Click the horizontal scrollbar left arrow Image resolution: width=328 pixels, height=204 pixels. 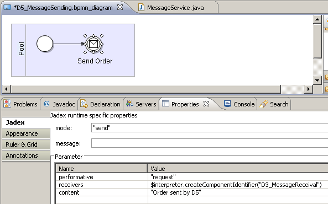(6, 89)
